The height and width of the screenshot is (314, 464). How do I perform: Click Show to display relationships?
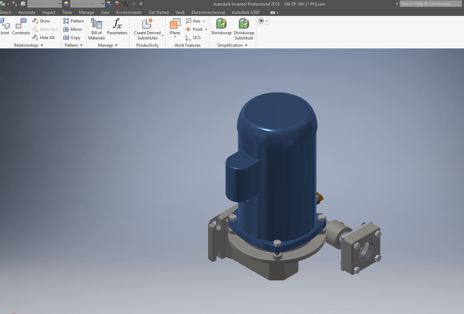44,21
